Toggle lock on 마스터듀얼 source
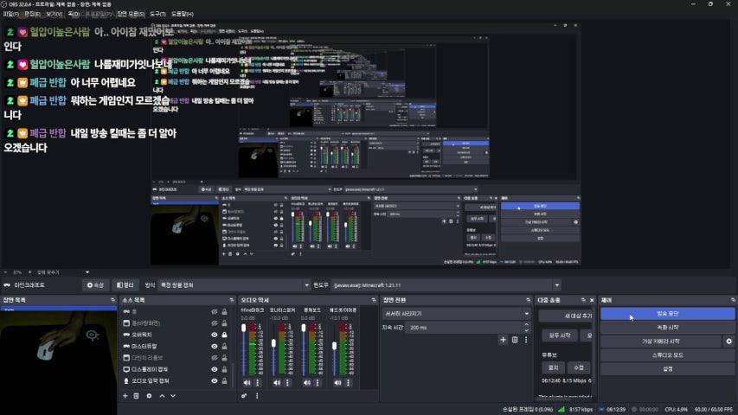 click(224, 347)
